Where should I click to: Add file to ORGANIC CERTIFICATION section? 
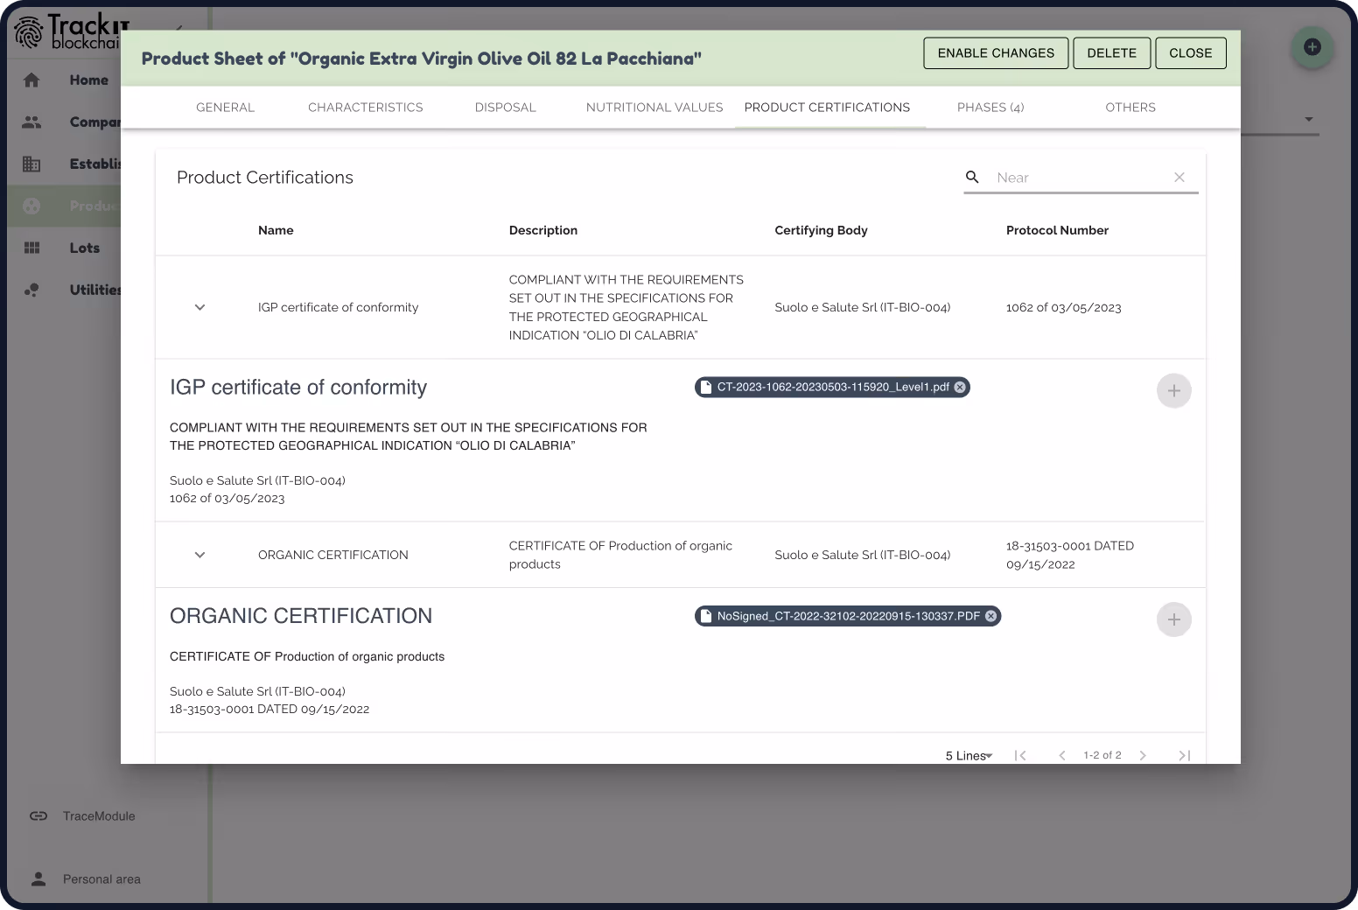pos(1174,619)
